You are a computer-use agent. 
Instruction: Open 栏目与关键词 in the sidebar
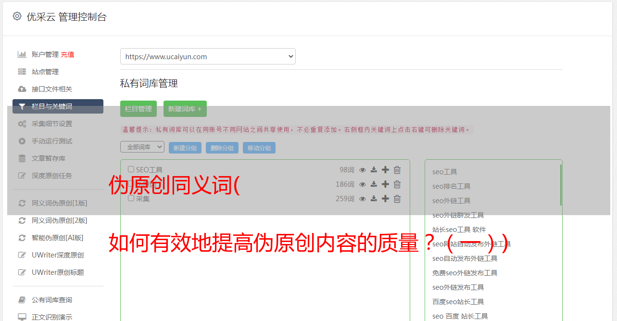58,106
